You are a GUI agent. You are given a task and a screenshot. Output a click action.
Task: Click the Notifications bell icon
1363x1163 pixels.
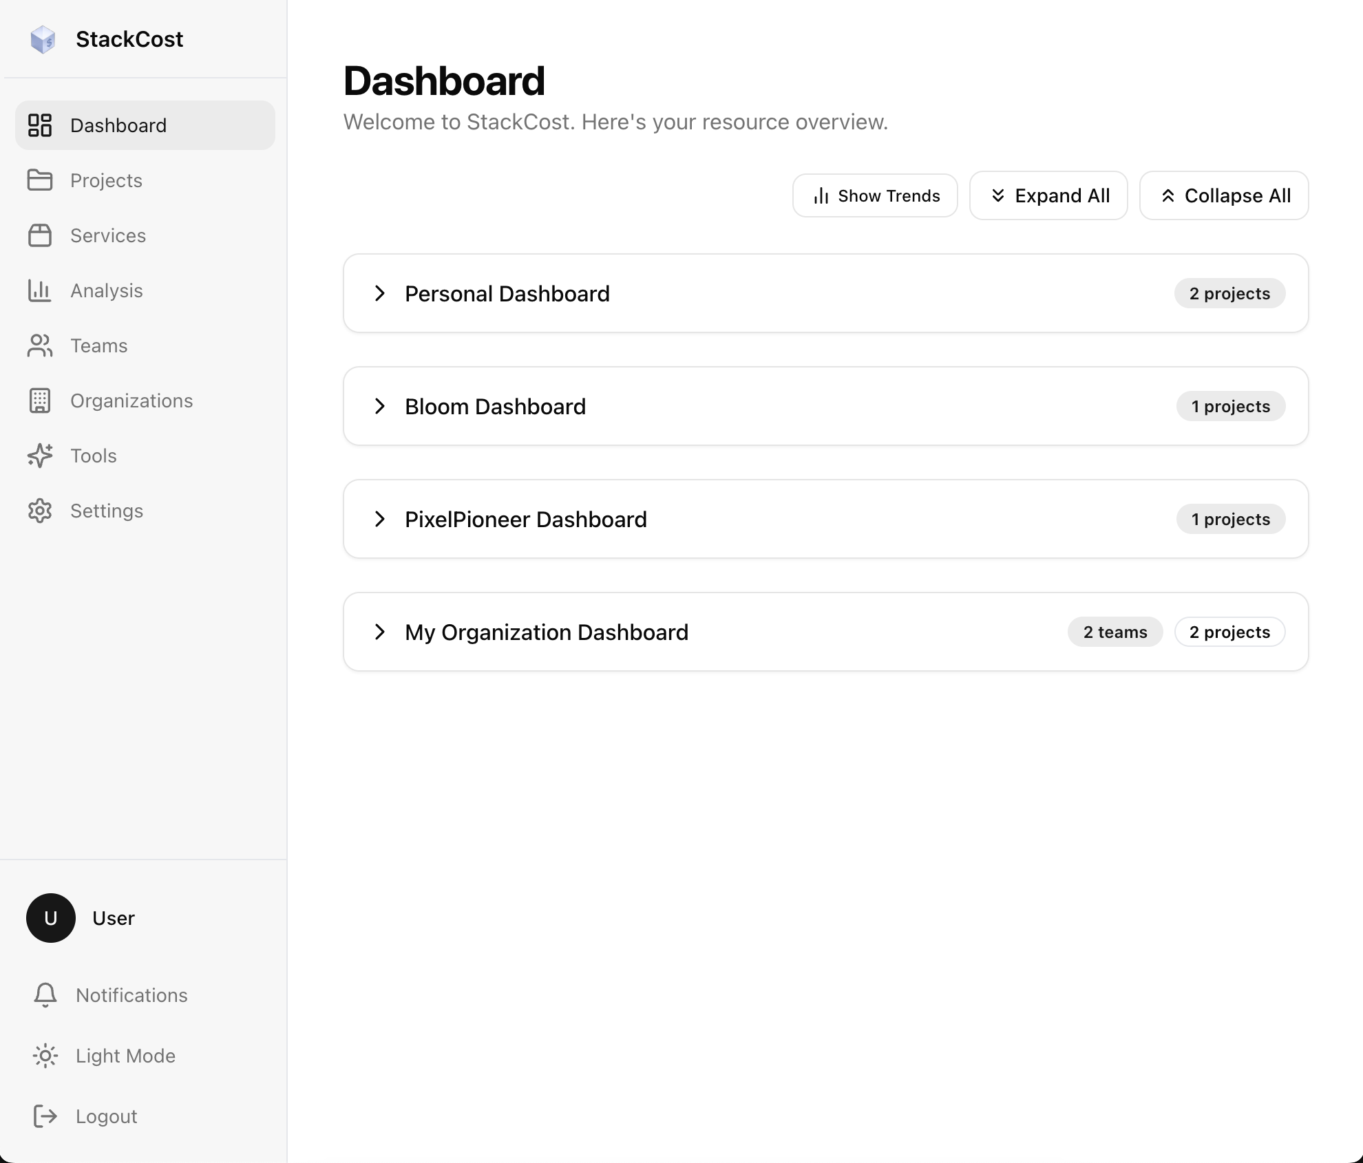coord(45,995)
